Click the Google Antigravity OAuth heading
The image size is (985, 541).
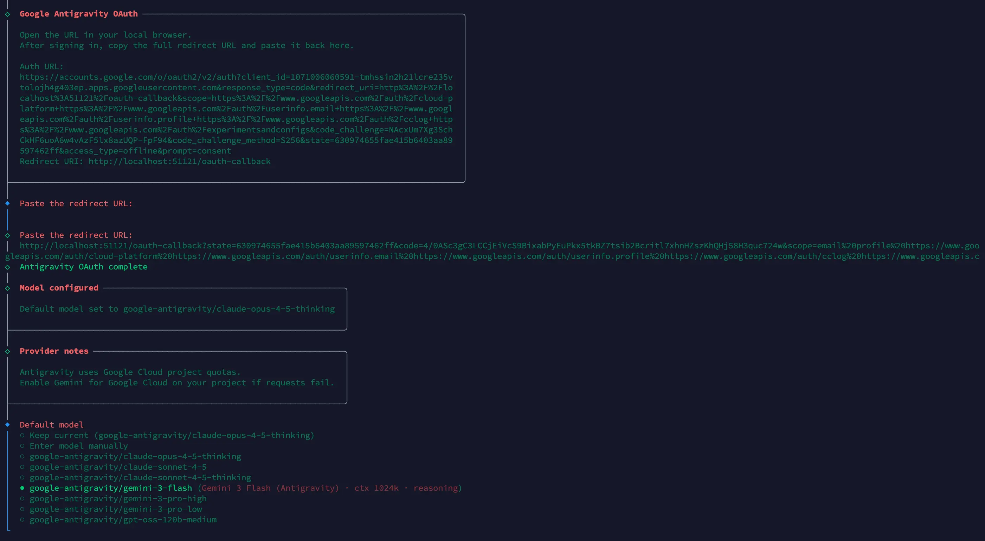(x=79, y=14)
